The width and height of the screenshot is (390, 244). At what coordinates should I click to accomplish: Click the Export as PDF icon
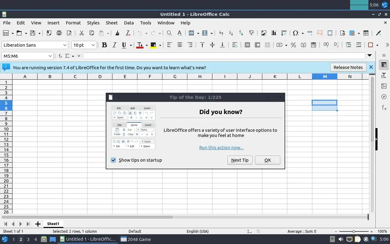49,33
